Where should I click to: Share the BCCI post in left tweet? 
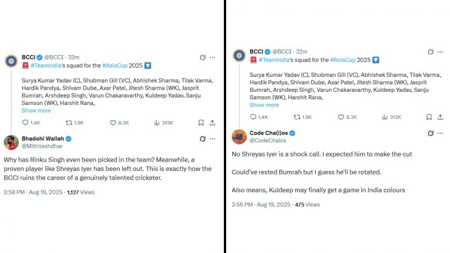(x=212, y=122)
